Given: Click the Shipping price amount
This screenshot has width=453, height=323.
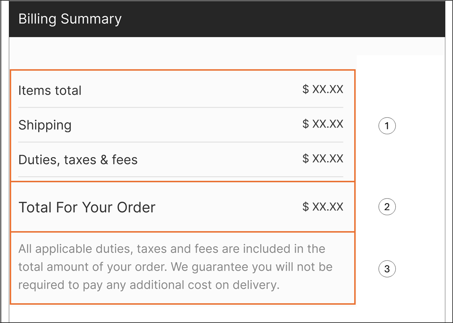Looking at the screenshot, I should [323, 124].
